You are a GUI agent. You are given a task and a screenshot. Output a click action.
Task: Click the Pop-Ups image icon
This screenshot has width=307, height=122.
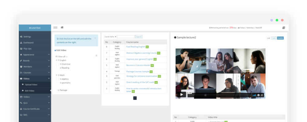click(21, 48)
